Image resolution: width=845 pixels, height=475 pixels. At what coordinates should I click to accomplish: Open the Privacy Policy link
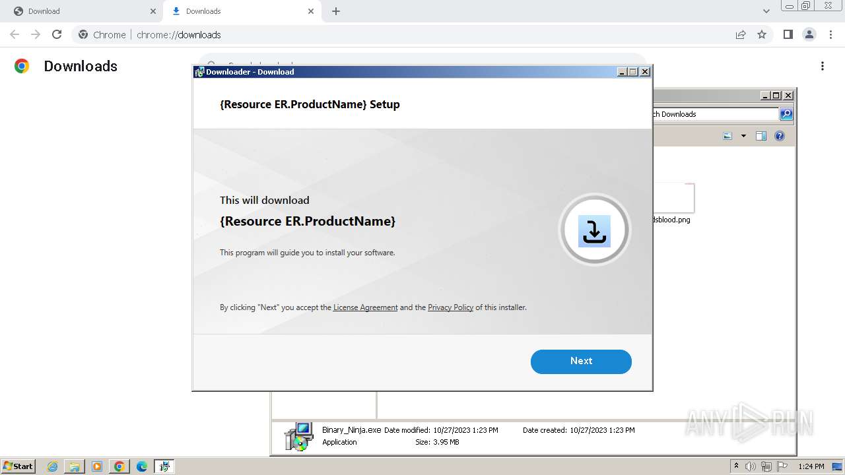click(450, 307)
